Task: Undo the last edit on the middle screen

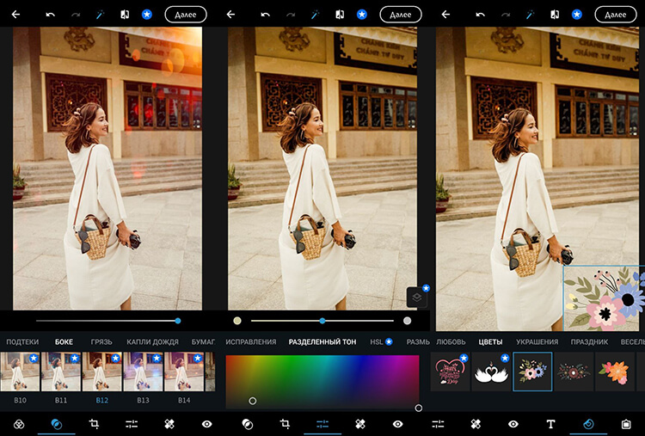Action: point(266,15)
